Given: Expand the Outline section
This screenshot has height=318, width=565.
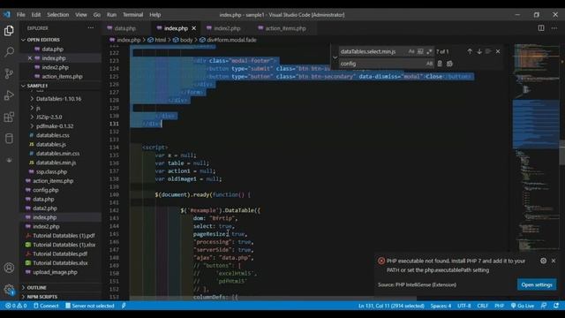Looking at the screenshot, I should [x=60, y=287].
